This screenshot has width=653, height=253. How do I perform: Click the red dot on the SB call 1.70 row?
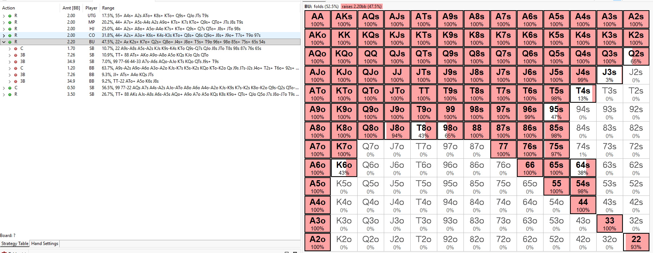16,49
